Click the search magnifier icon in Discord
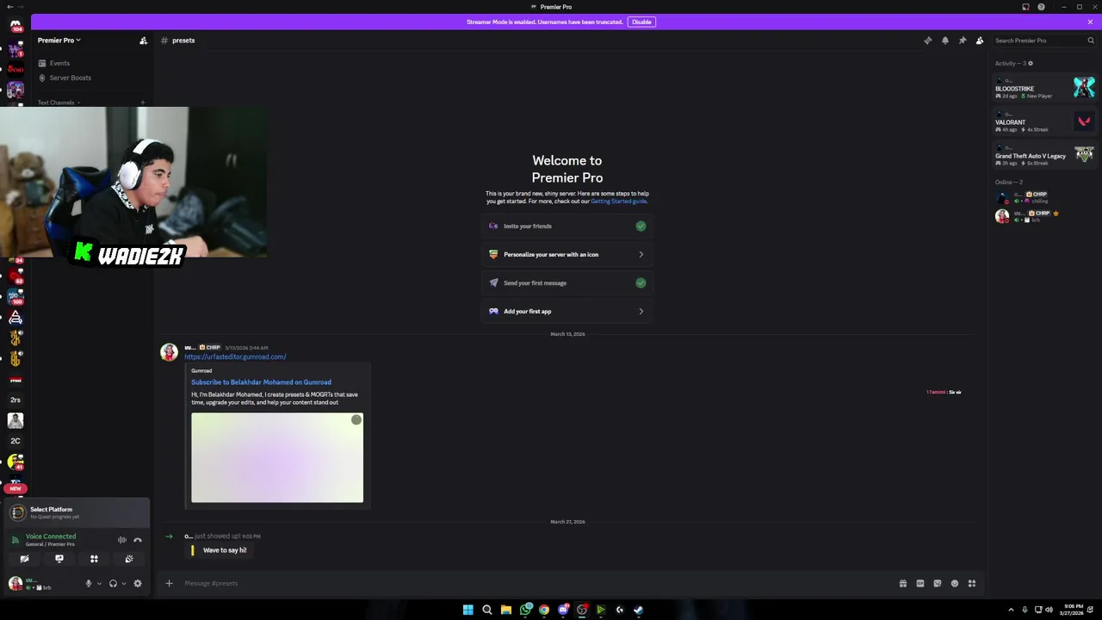 1091,40
